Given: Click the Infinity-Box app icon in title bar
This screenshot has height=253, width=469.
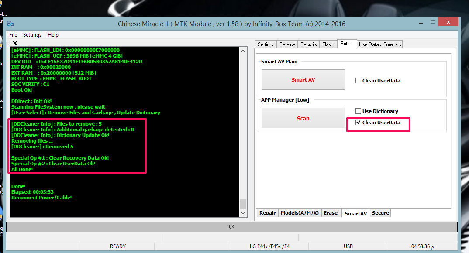Looking at the screenshot, I should pyautogui.click(x=10, y=24).
